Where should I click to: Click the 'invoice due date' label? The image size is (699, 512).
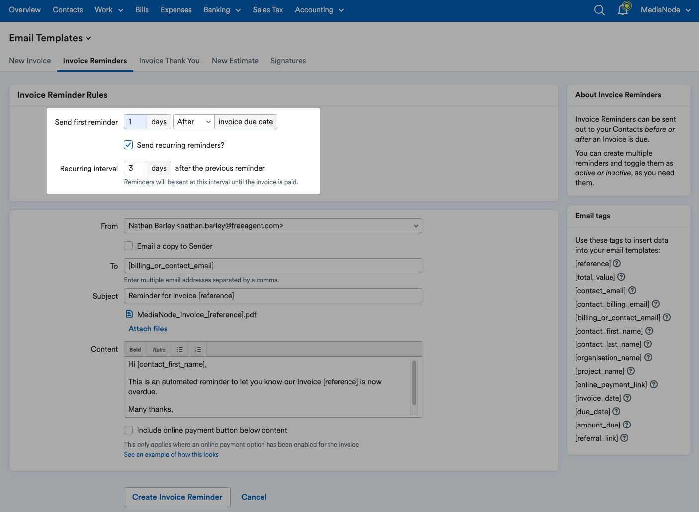[x=246, y=122]
